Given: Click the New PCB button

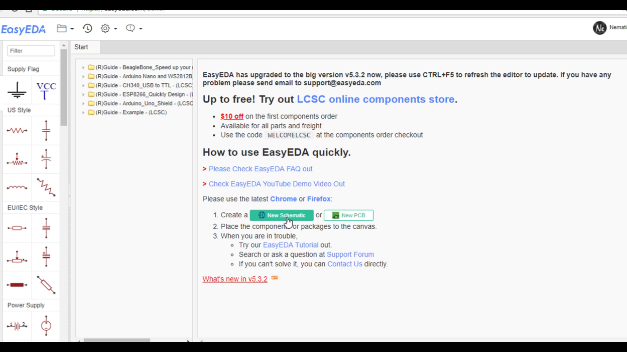Looking at the screenshot, I should 348,215.
